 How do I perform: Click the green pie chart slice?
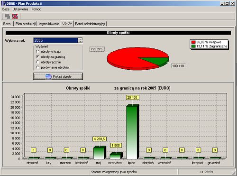click(160, 61)
